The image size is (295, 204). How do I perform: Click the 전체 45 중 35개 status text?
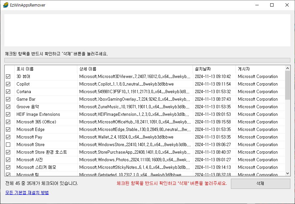click(42, 183)
